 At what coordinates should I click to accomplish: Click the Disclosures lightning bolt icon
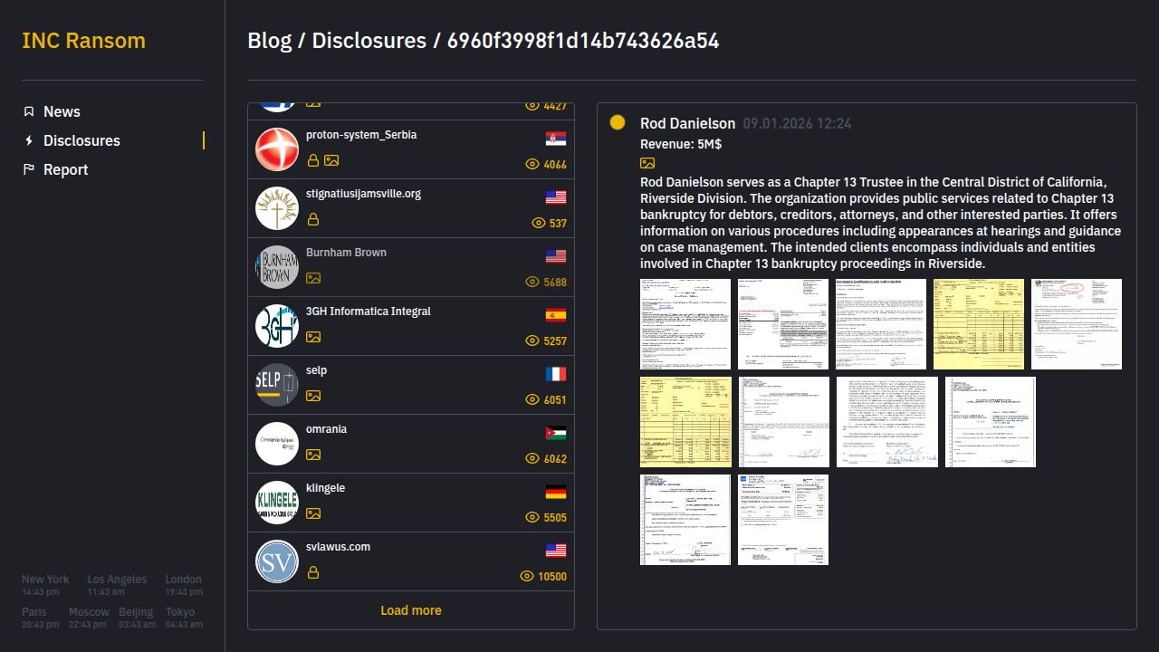pos(29,140)
